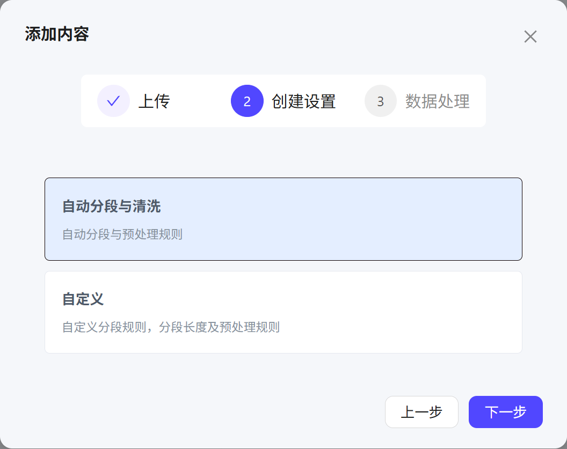Click the 创建设置 step label
Screen dimensions: 567x449
[x=304, y=100]
